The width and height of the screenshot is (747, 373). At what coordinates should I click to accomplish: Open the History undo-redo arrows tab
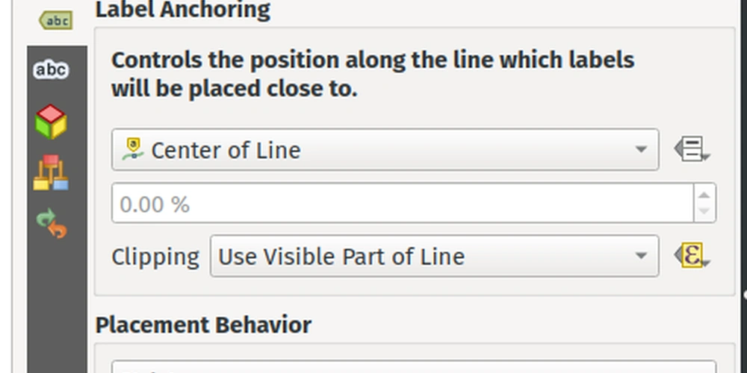52,224
